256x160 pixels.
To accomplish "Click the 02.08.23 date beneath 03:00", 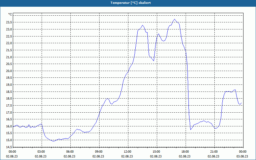I will coord(41,156).
